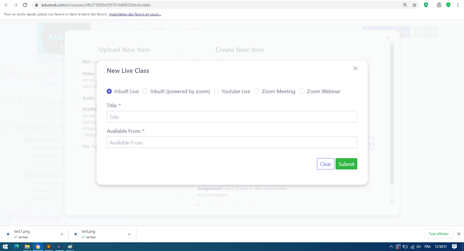Select the Inbuilt Live radio option
The height and width of the screenshot is (251, 464).
[109, 91]
